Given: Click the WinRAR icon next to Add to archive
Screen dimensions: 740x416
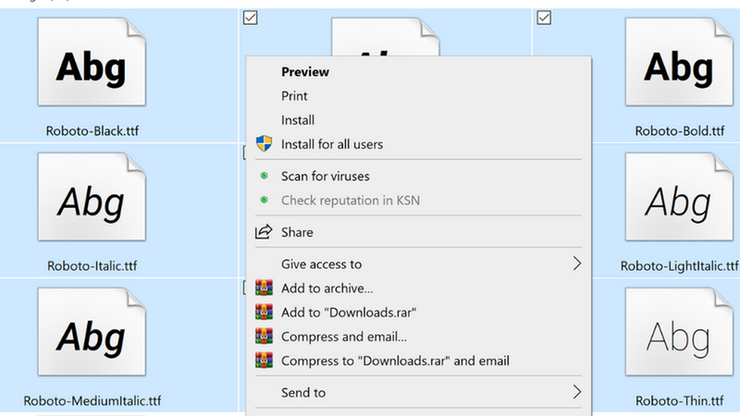Looking at the screenshot, I should coord(264,288).
